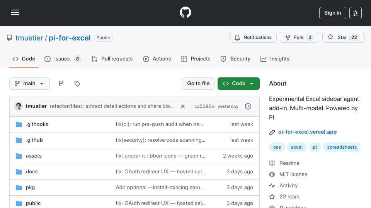
Task: Open the Pull requests tab
Action: [112, 59]
